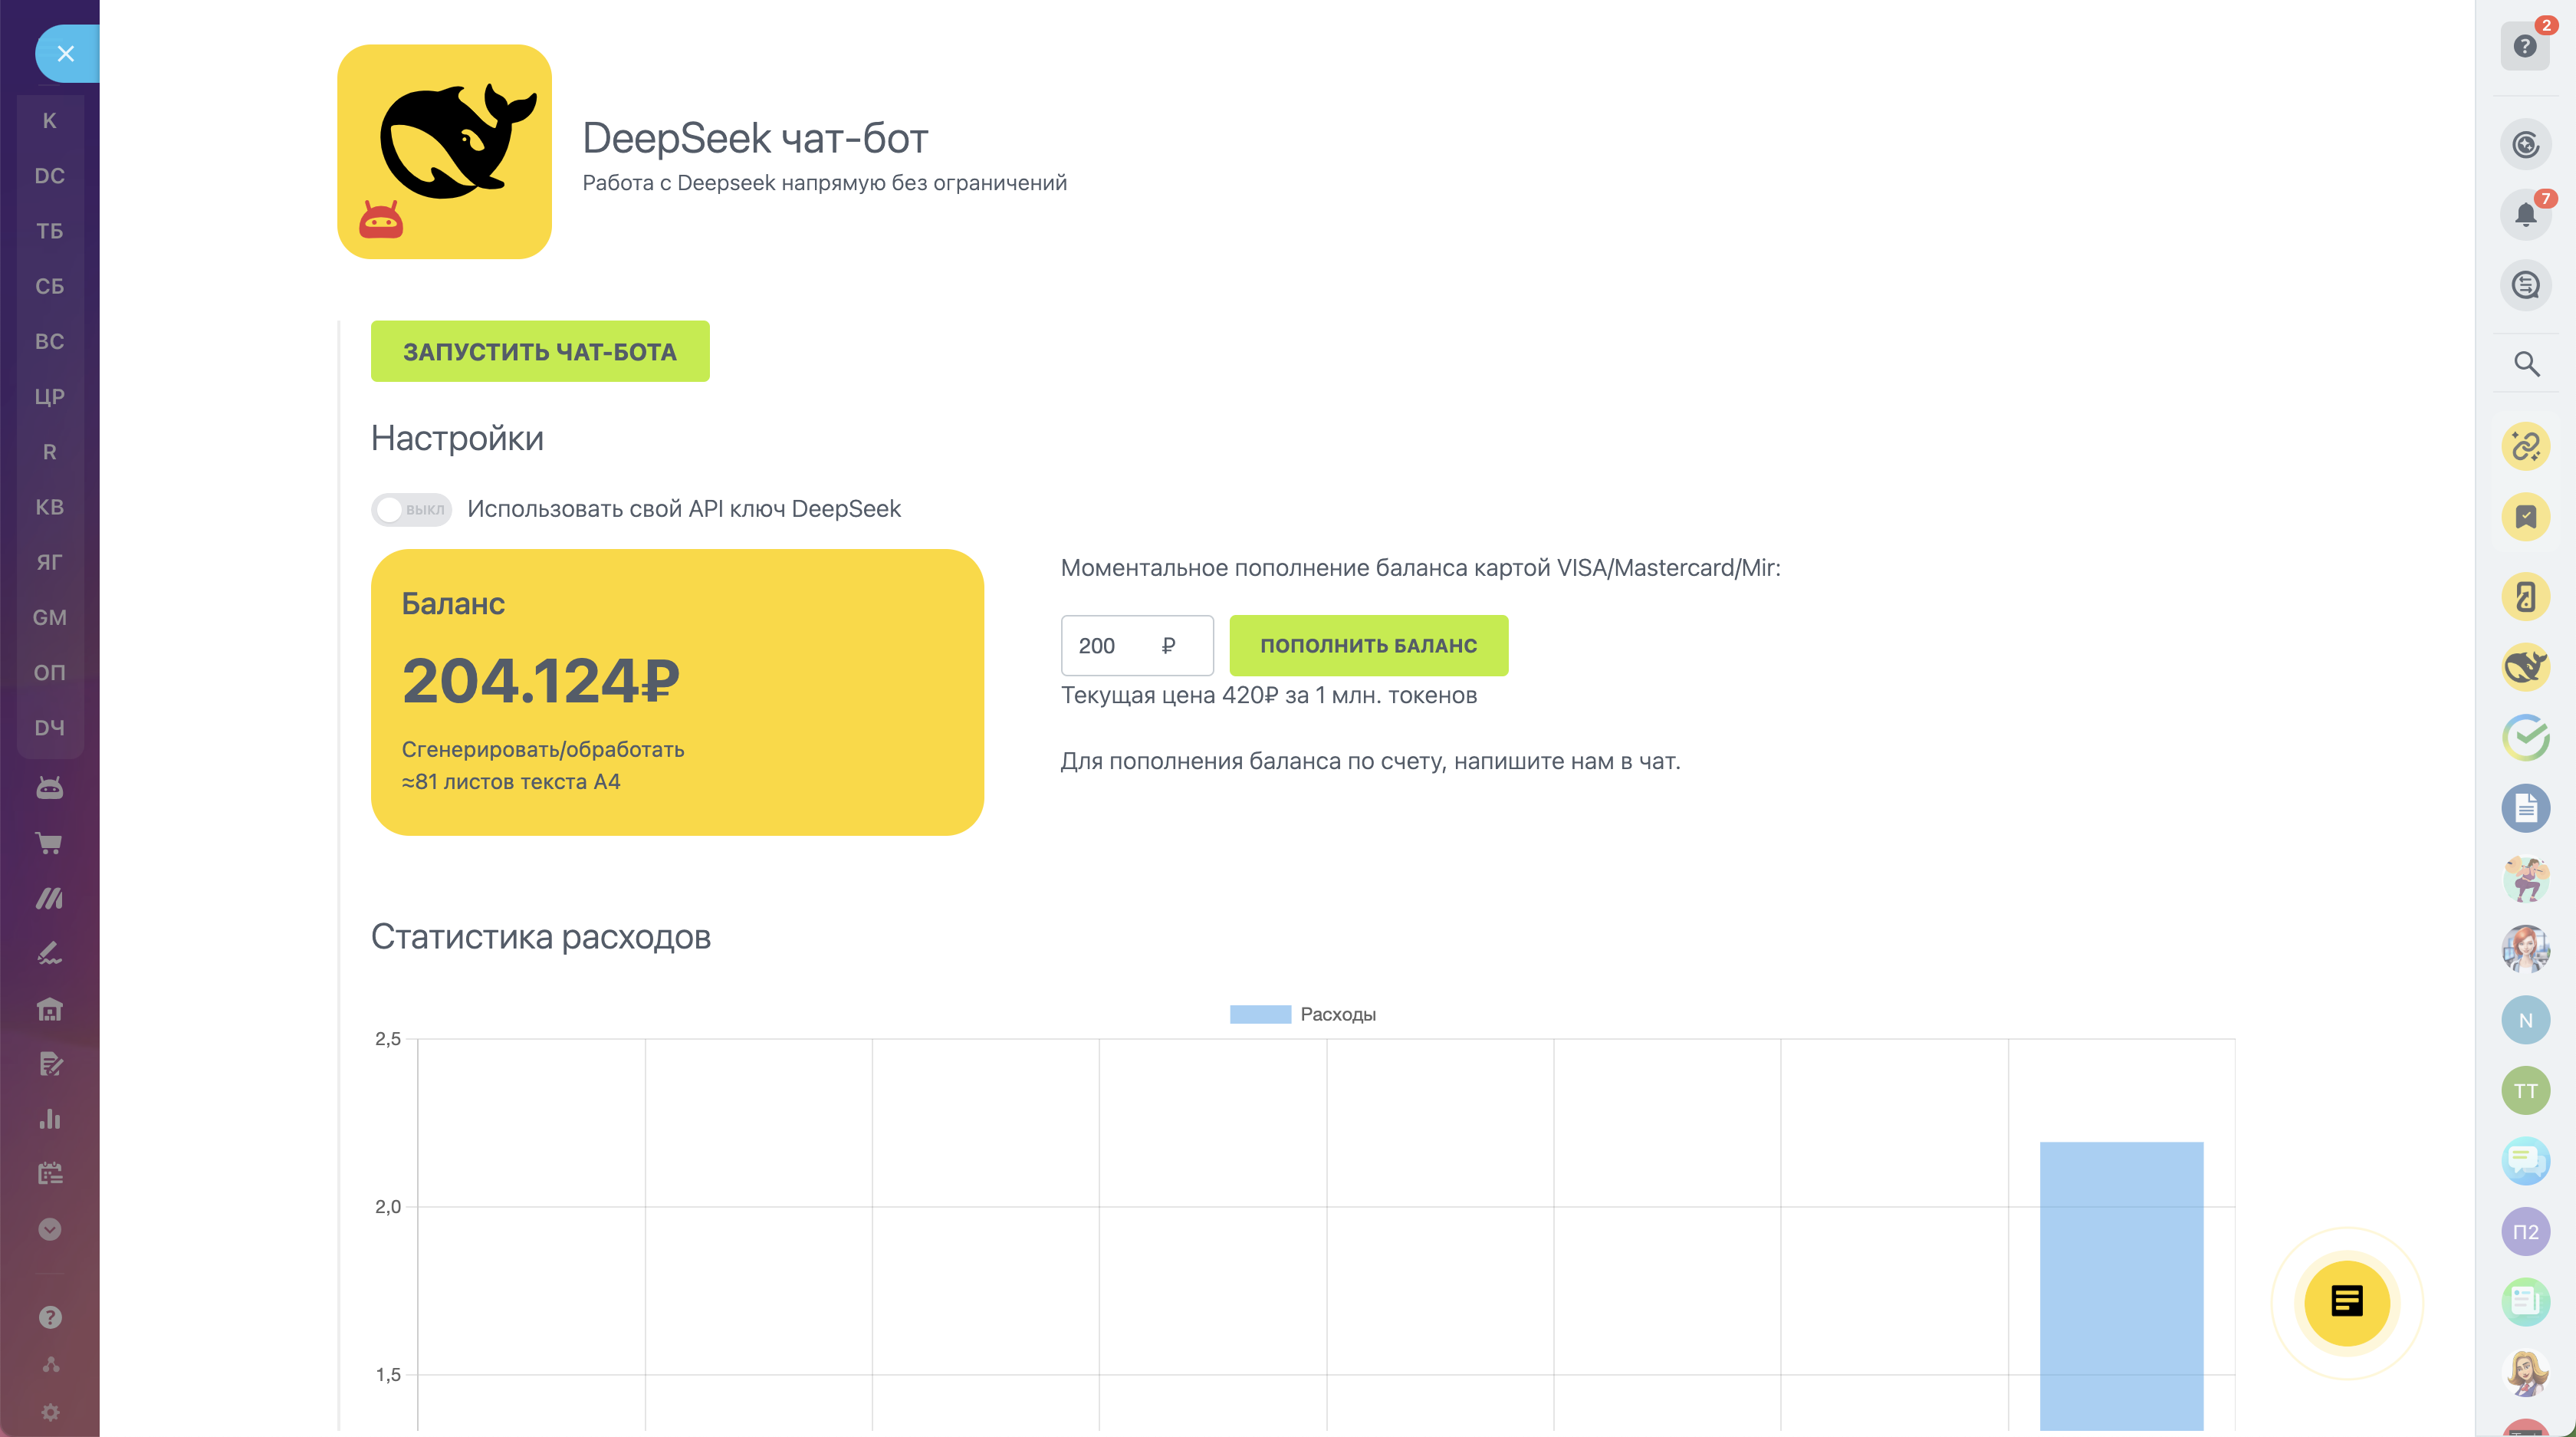Click the robot chat-bot sidebar icon
2576x1437 pixels.
[49, 788]
